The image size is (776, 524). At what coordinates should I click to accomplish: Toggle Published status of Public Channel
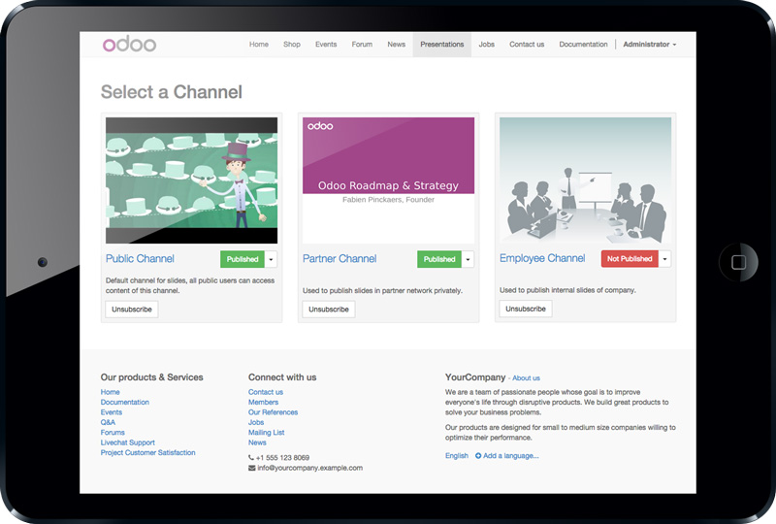(242, 259)
